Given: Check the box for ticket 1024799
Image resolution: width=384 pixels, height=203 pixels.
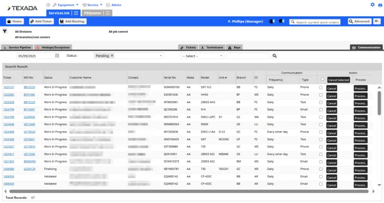Looking at the screenshot, I should click(321, 110).
